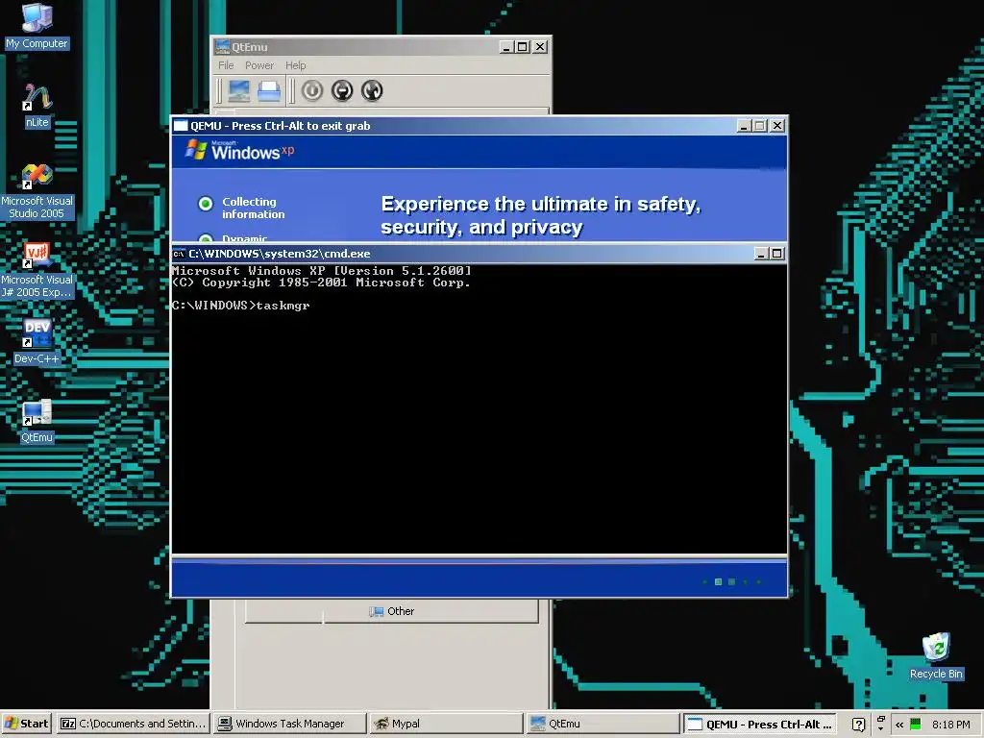Maximize the cmd.exe window
Screen dimensions: 984x738
pos(776,254)
